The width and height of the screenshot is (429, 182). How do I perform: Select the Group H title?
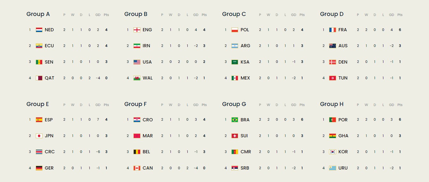click(x=332, y=104)
